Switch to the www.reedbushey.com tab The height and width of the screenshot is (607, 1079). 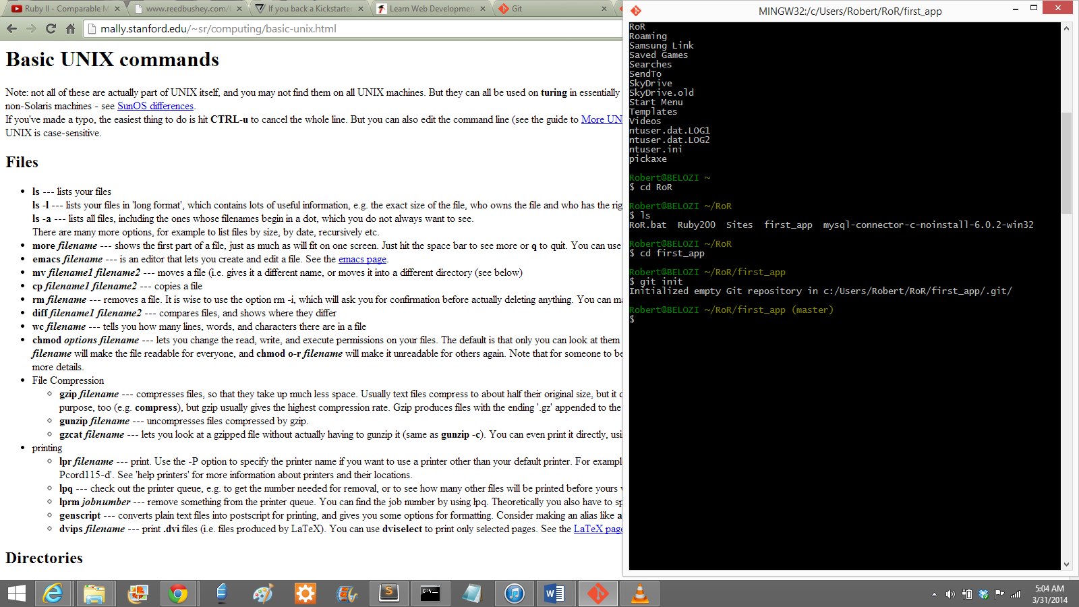[x=187, y=9]
